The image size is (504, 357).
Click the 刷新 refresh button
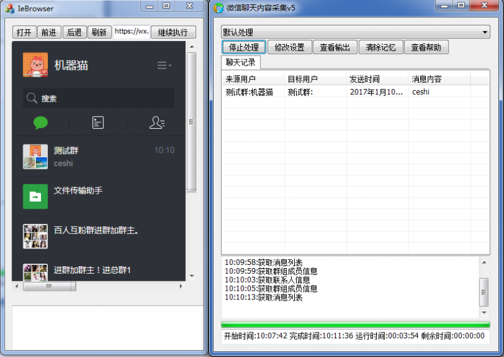pyautogui.click(x=100, y=32)
